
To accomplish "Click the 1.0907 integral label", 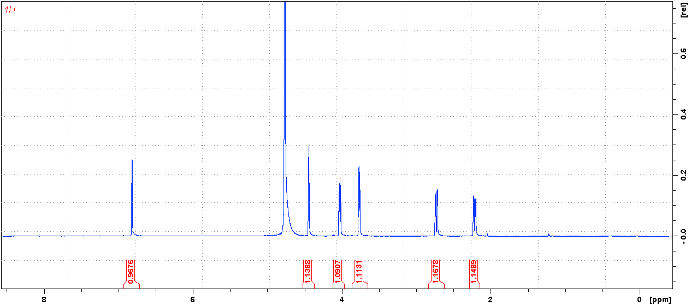I will 338,272.
